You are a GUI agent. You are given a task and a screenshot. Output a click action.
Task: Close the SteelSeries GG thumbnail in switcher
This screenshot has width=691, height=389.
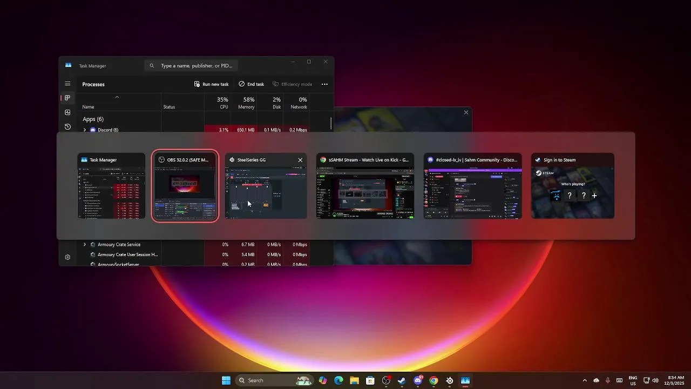click(x=300, y=160)
